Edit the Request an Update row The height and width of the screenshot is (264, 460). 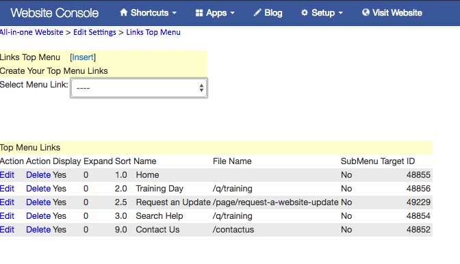(7, 202)
